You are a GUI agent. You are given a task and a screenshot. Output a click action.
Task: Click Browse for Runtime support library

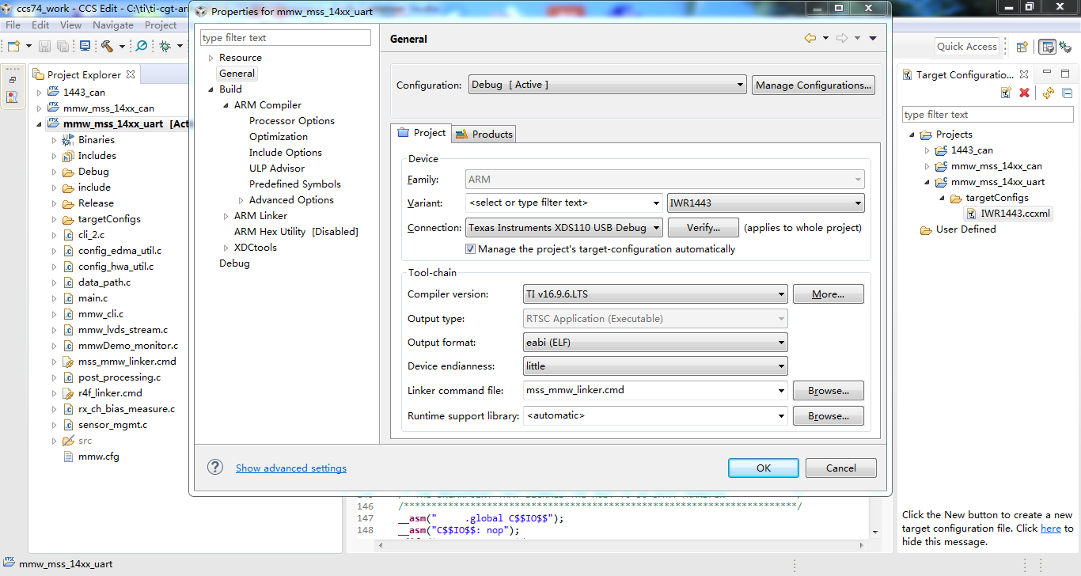tap(829, 416)
